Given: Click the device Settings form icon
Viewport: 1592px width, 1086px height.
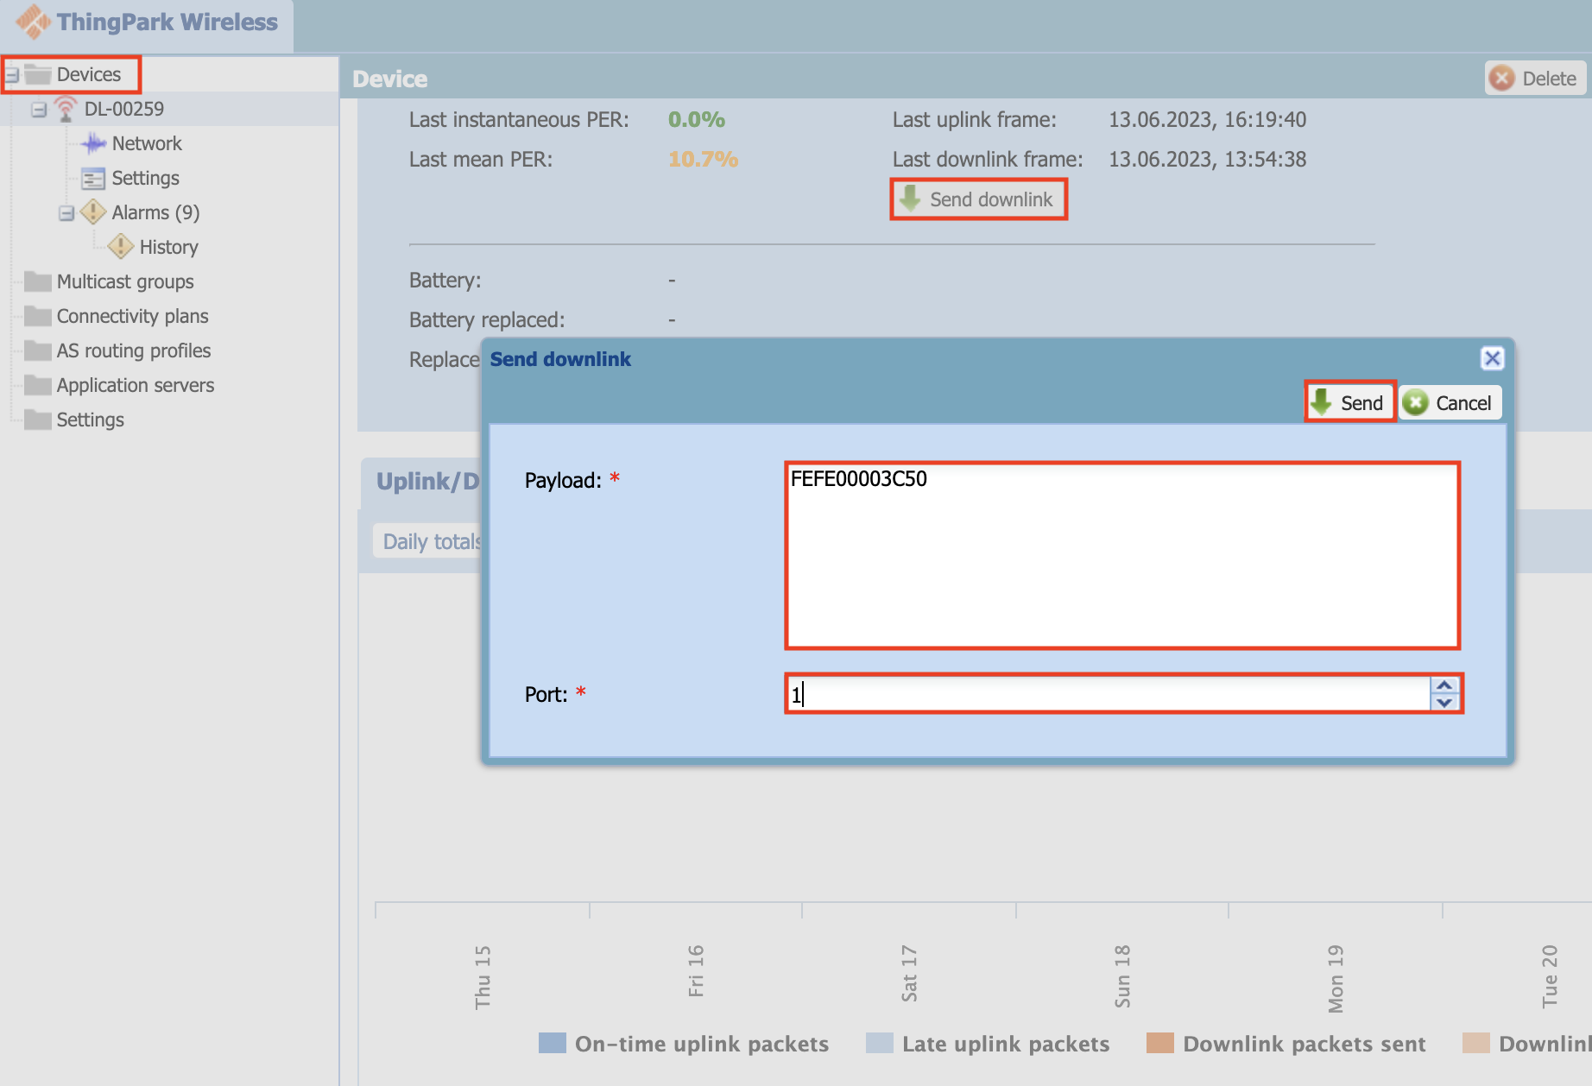Looking at the screenshot, I should click(93, 179).
